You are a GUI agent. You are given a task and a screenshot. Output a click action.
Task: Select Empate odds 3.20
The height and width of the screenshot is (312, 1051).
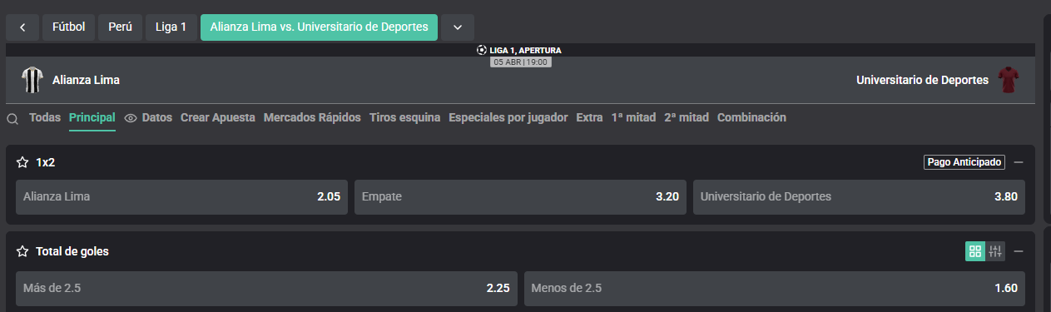[x=521, y=197]
